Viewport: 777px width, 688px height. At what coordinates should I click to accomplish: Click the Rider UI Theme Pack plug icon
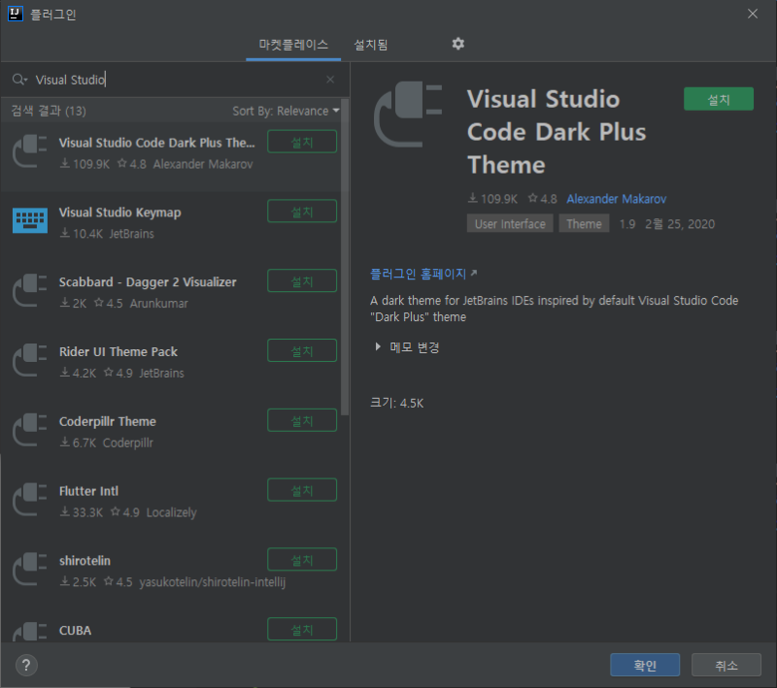(x=30, y=360)
